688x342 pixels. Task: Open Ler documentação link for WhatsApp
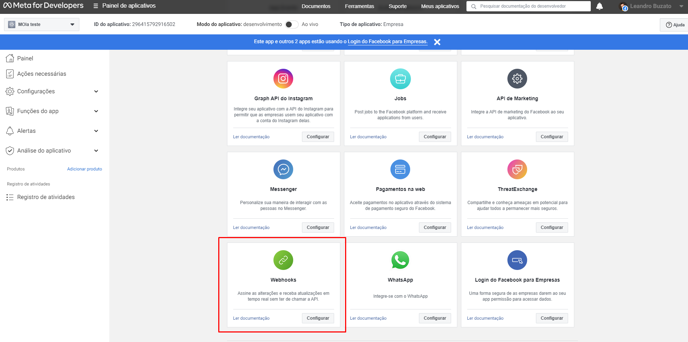(368, 318)
